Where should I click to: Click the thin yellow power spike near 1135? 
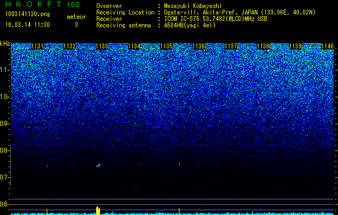(x=179, y=211)
